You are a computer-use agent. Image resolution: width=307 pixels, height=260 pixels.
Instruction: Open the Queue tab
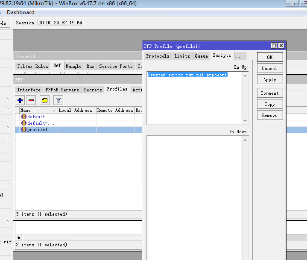[x=201, y=56]
